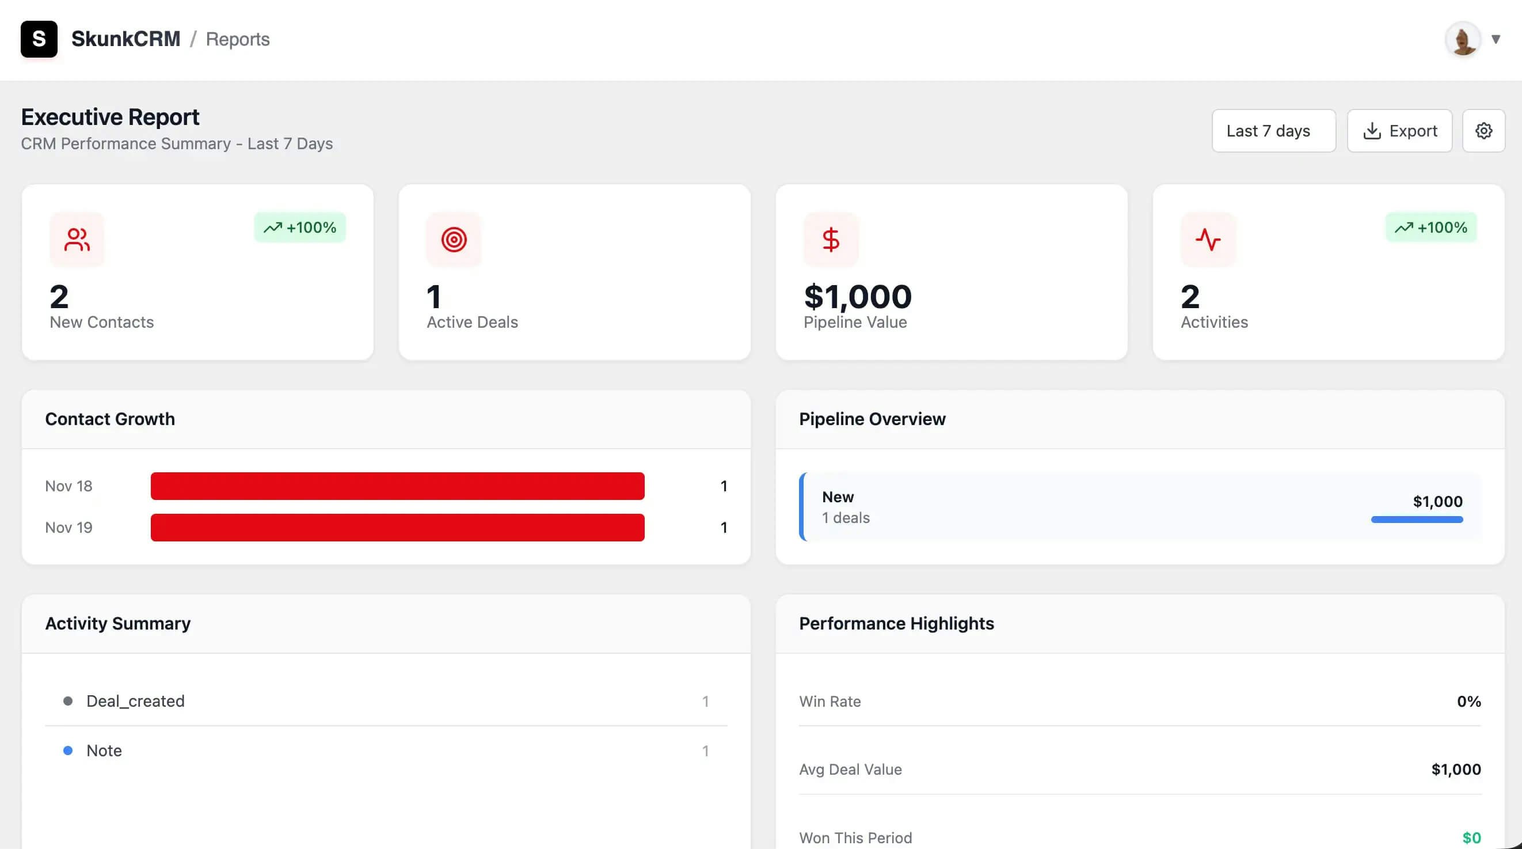1522x849 pixels.
Task: Select the New Contacts people icon
Action: pos(77,239)
